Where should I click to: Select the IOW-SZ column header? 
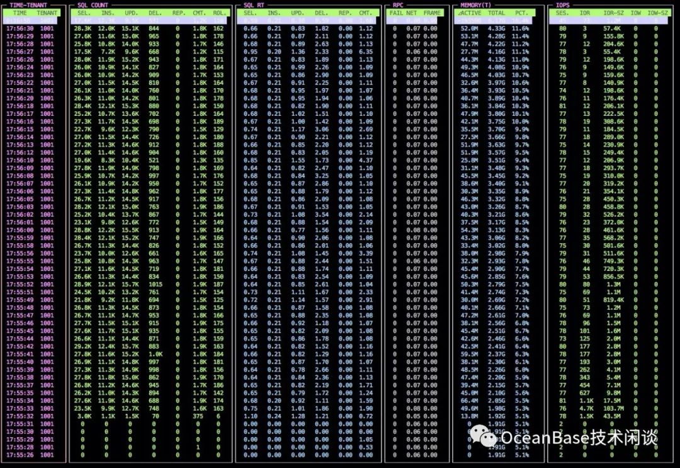pos(658,13)
